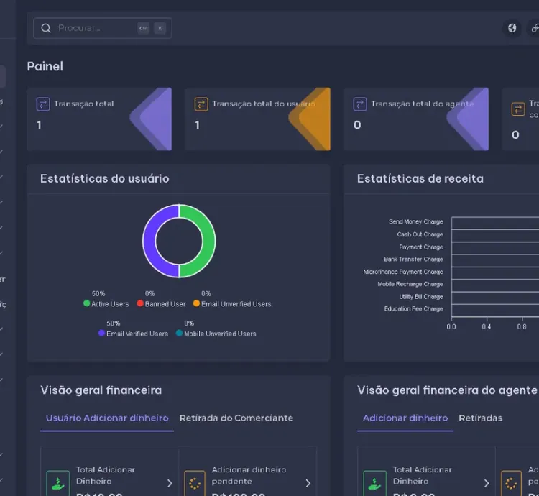Click the Microfinance Payment Charge label
The image size is (539, 496).
click(x=403, y=272)
